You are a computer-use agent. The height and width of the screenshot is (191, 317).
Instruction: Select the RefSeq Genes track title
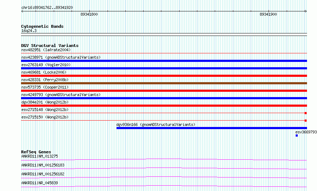click(36, 152)
